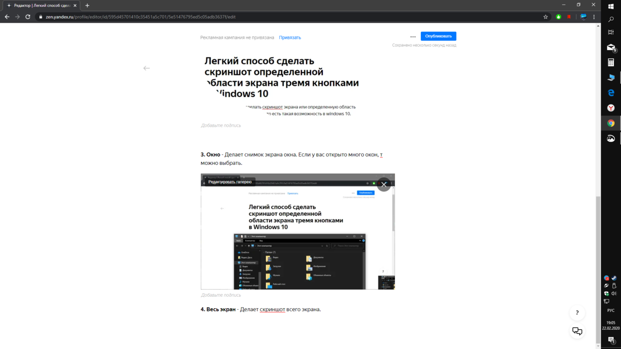Screen dimensions: 621x349
Task: Launch Microsoft Edge from taskbar
Action: tap(611, 93)
